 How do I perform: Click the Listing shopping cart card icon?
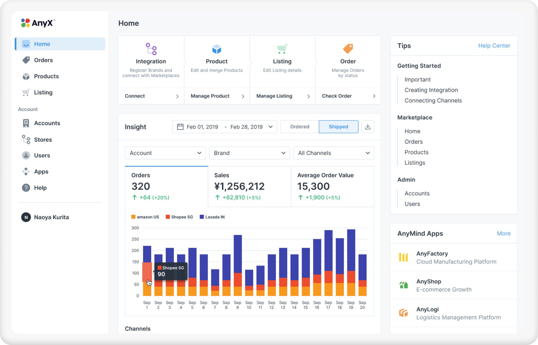[x=282, y=49]
